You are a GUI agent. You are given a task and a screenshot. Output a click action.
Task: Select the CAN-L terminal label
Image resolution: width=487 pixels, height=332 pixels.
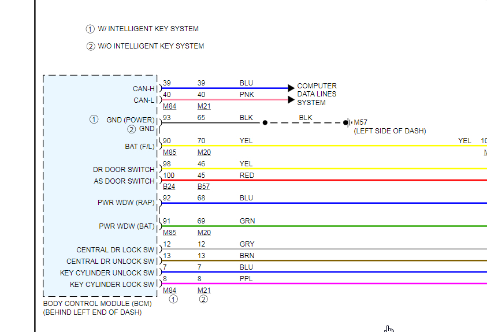[x=144, y=100]
